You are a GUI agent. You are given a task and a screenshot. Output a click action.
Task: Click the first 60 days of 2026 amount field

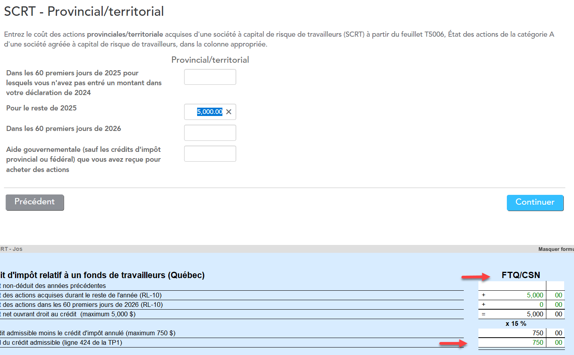[x=210, y=133]
